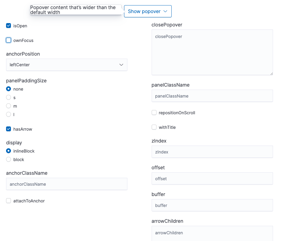The height and width of the screenshot is (241, 293).
Task: Disable the hasArrow checkbox
Action: (8, 129)
